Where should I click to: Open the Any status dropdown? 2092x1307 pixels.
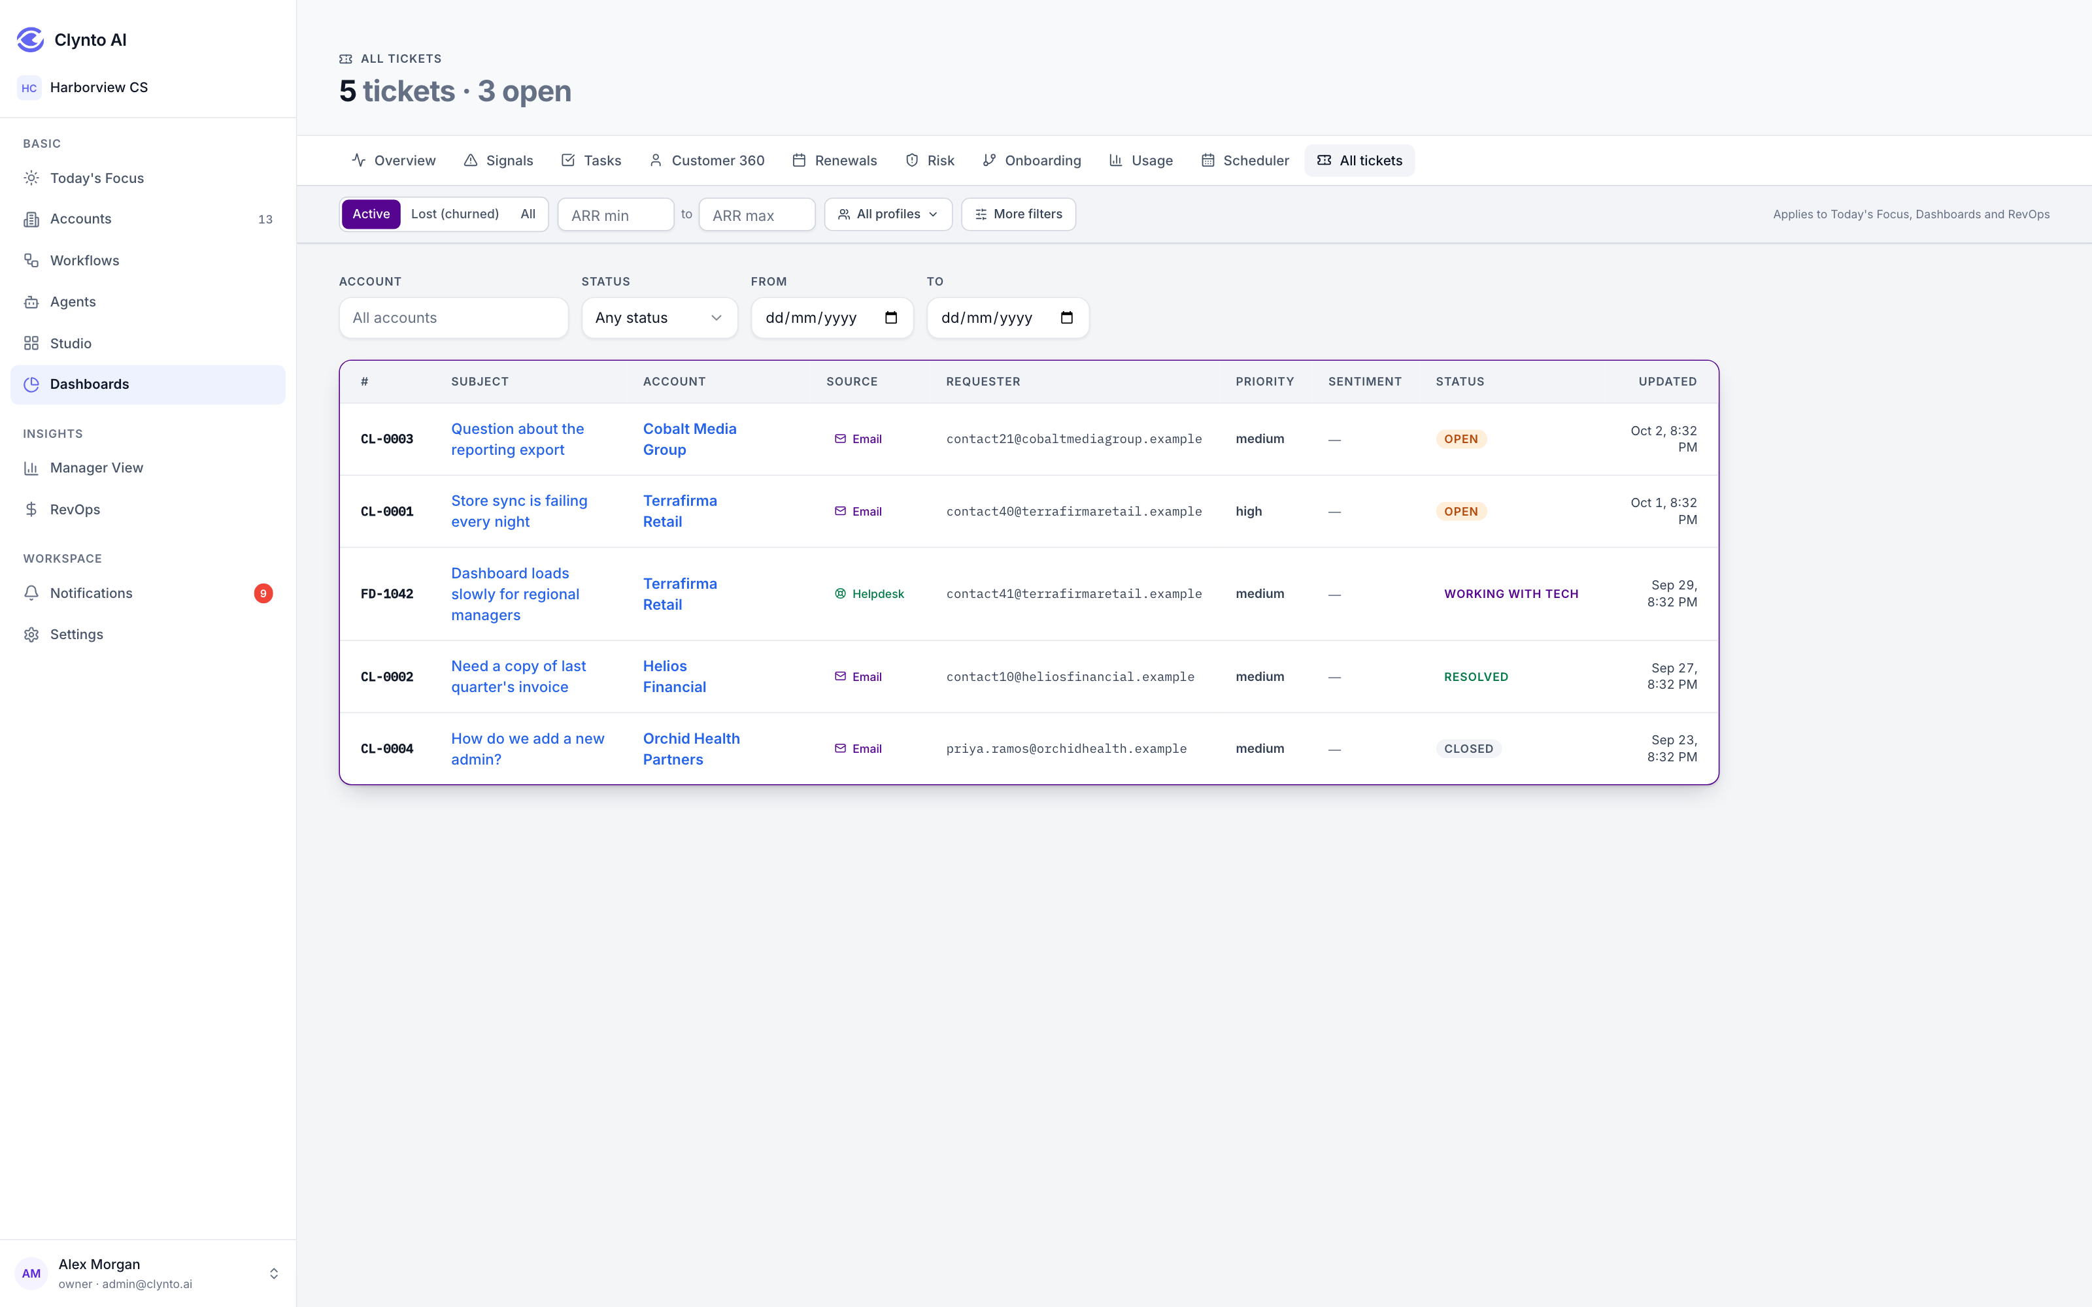point(659,318)
